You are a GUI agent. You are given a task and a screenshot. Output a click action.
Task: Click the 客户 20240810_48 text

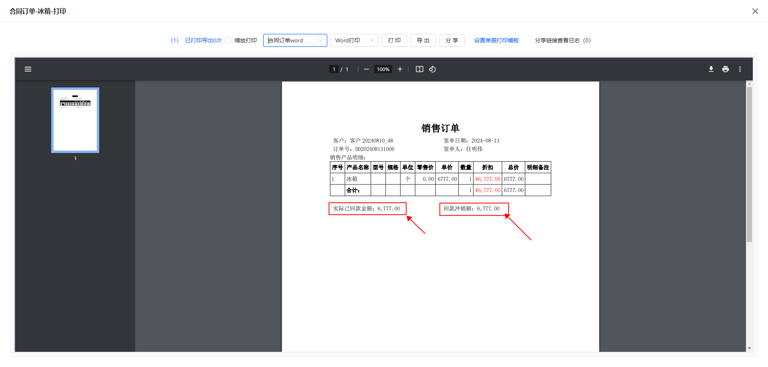point(371,141)
